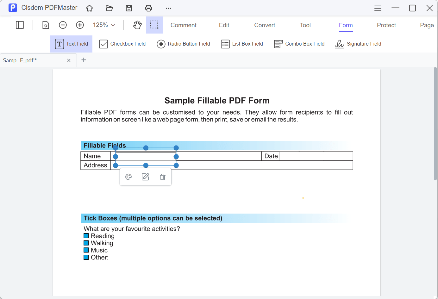Viewport: 438px width, 299px height.
Task: Switch to the Form tab
Action: pyautogui.click(x=346, y=25)
